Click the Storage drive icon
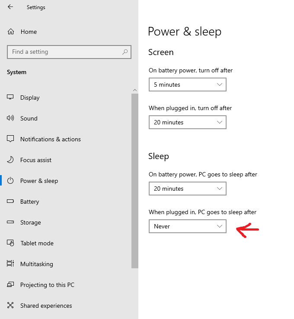 [x=11, y=222]
